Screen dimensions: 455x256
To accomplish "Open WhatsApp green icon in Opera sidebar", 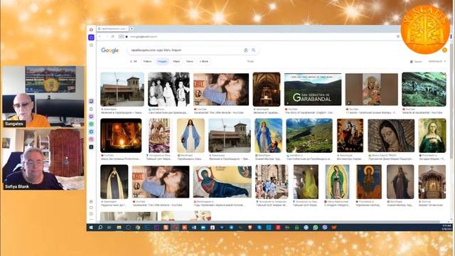I will pos(91,124).
